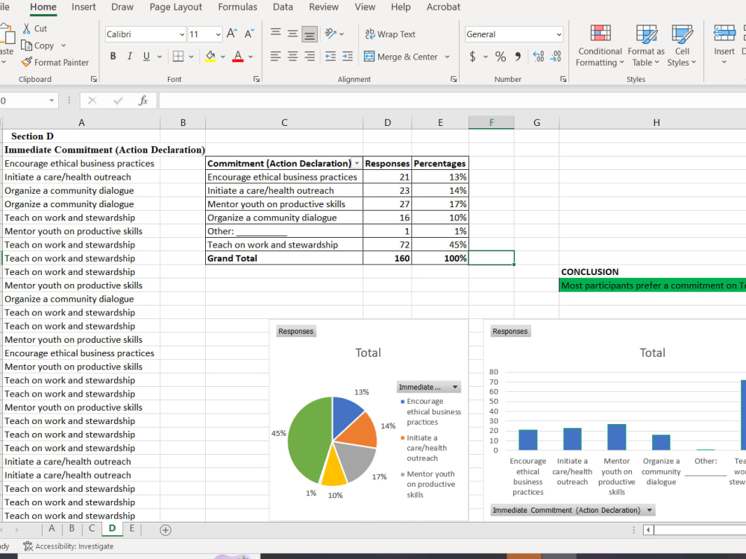Click the Orientation text-angle icon
The image size is (746, 559).
coord(330,34)
